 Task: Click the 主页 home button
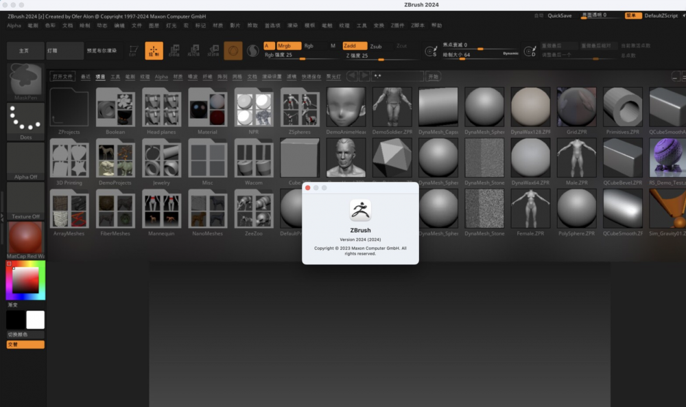tap(25, 51)
